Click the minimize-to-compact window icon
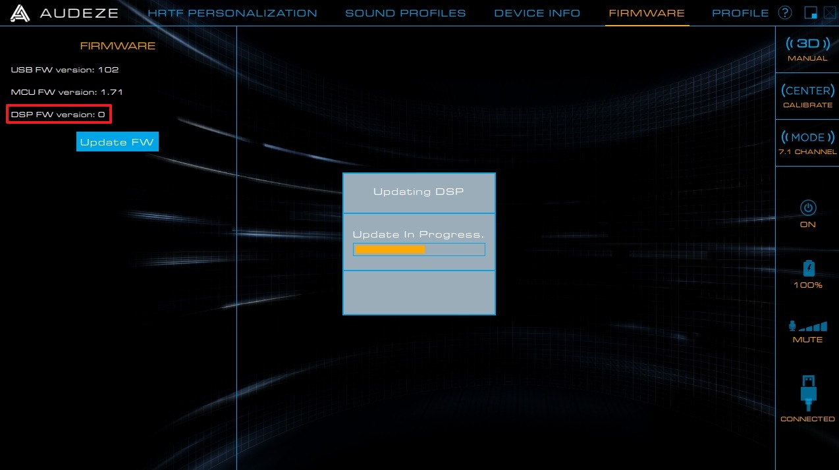This screenshot has height=470, width=839. click(811, 13)
